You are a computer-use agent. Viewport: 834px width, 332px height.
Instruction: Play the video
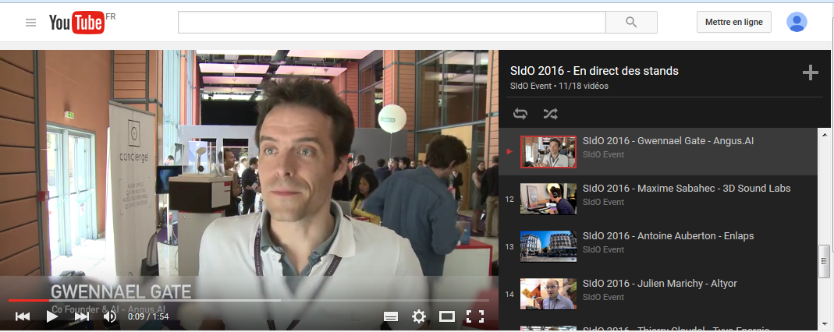point(52,316)
